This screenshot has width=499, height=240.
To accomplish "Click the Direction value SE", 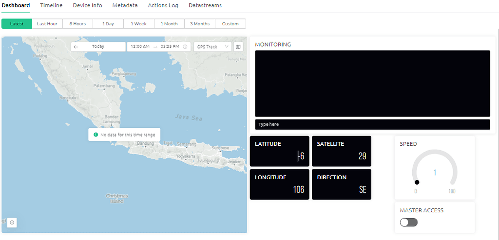I will (363, 189).
